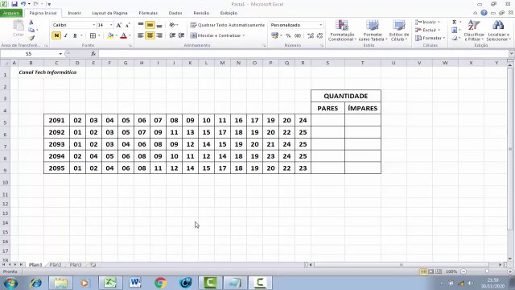Screen dimensions: 515x290
Task: Click the insert function fx icon
Action: (x=93, y=54)
